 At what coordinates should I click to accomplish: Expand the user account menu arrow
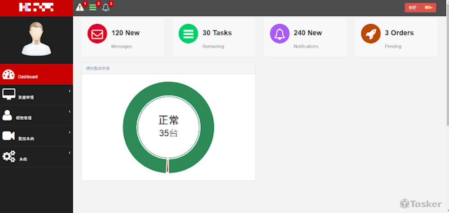click(x=70, y=112)
